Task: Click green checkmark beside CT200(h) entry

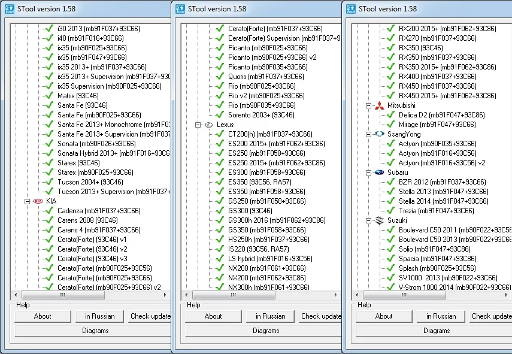Action: pyautogui.click(x=220, y=134)
